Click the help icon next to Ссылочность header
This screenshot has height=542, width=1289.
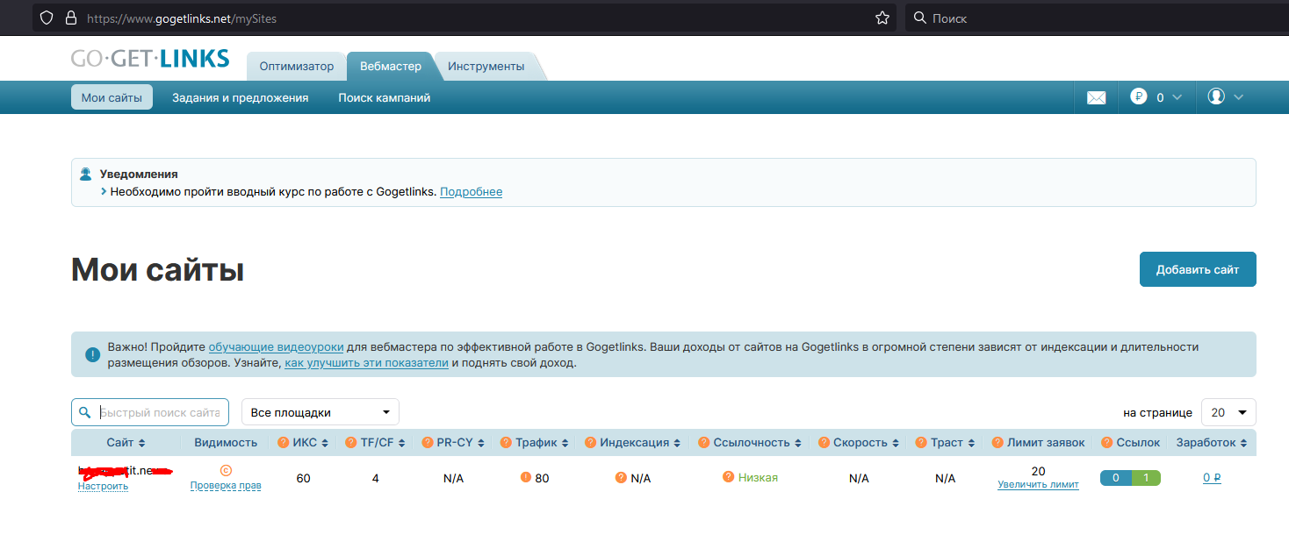(704, 443)
